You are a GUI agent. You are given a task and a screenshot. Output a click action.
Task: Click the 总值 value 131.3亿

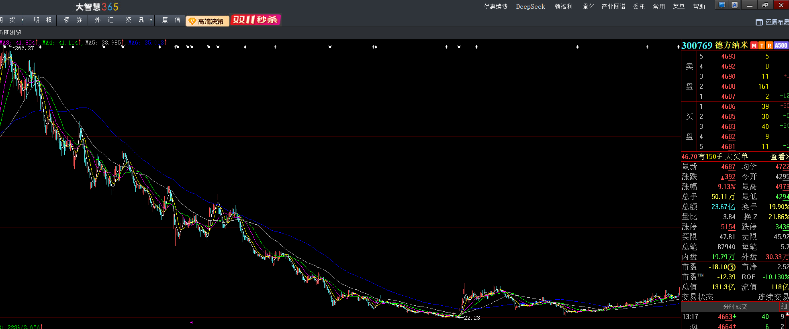point(723,287)
